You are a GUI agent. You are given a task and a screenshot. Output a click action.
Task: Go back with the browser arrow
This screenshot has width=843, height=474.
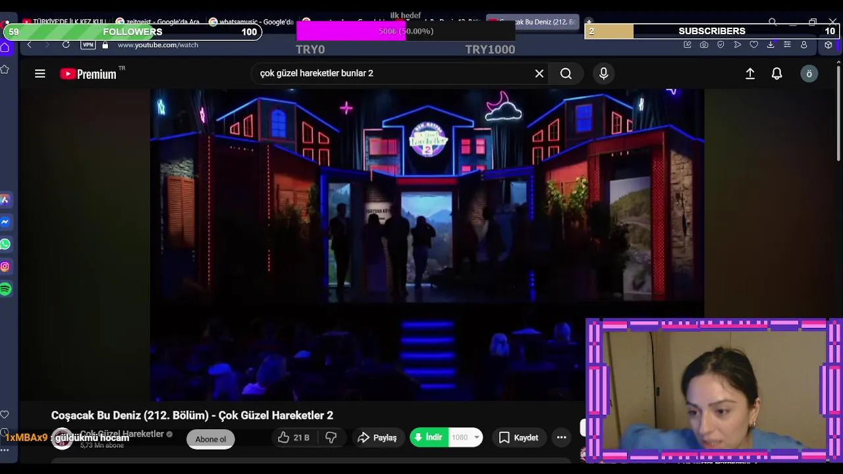pyautogui.click(x=29, y=45)
